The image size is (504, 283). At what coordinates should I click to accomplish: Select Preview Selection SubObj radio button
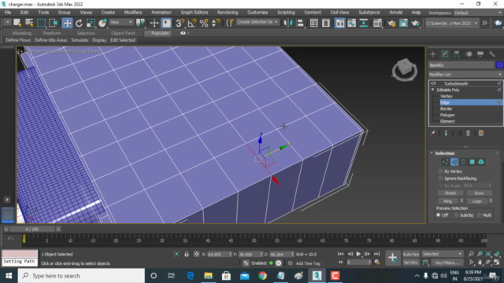point(456,215)
